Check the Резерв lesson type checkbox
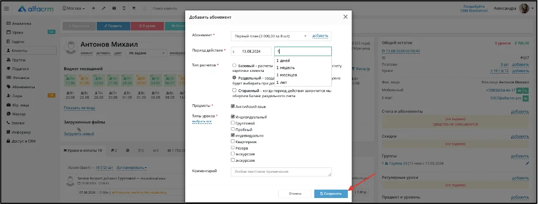The image size is (538, 204). (233, 148)
